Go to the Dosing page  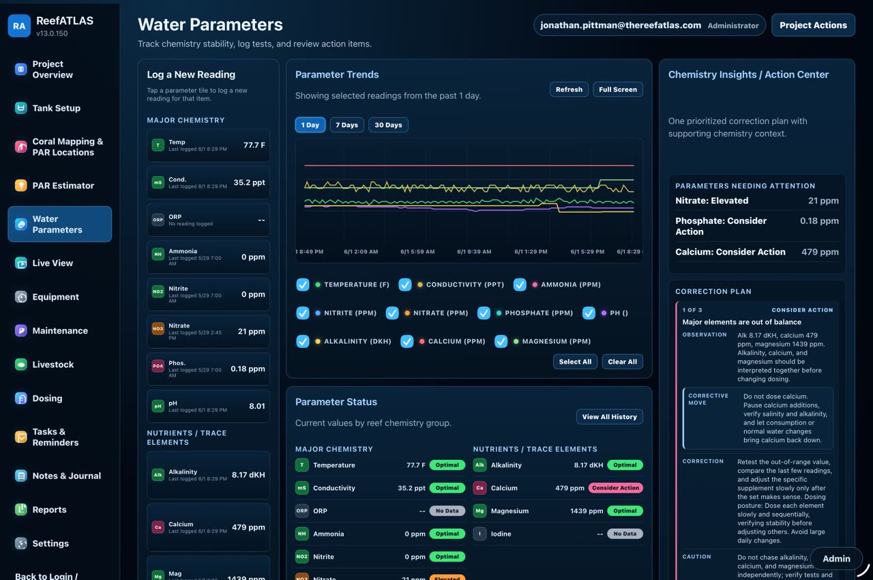(x=60, y=398)
